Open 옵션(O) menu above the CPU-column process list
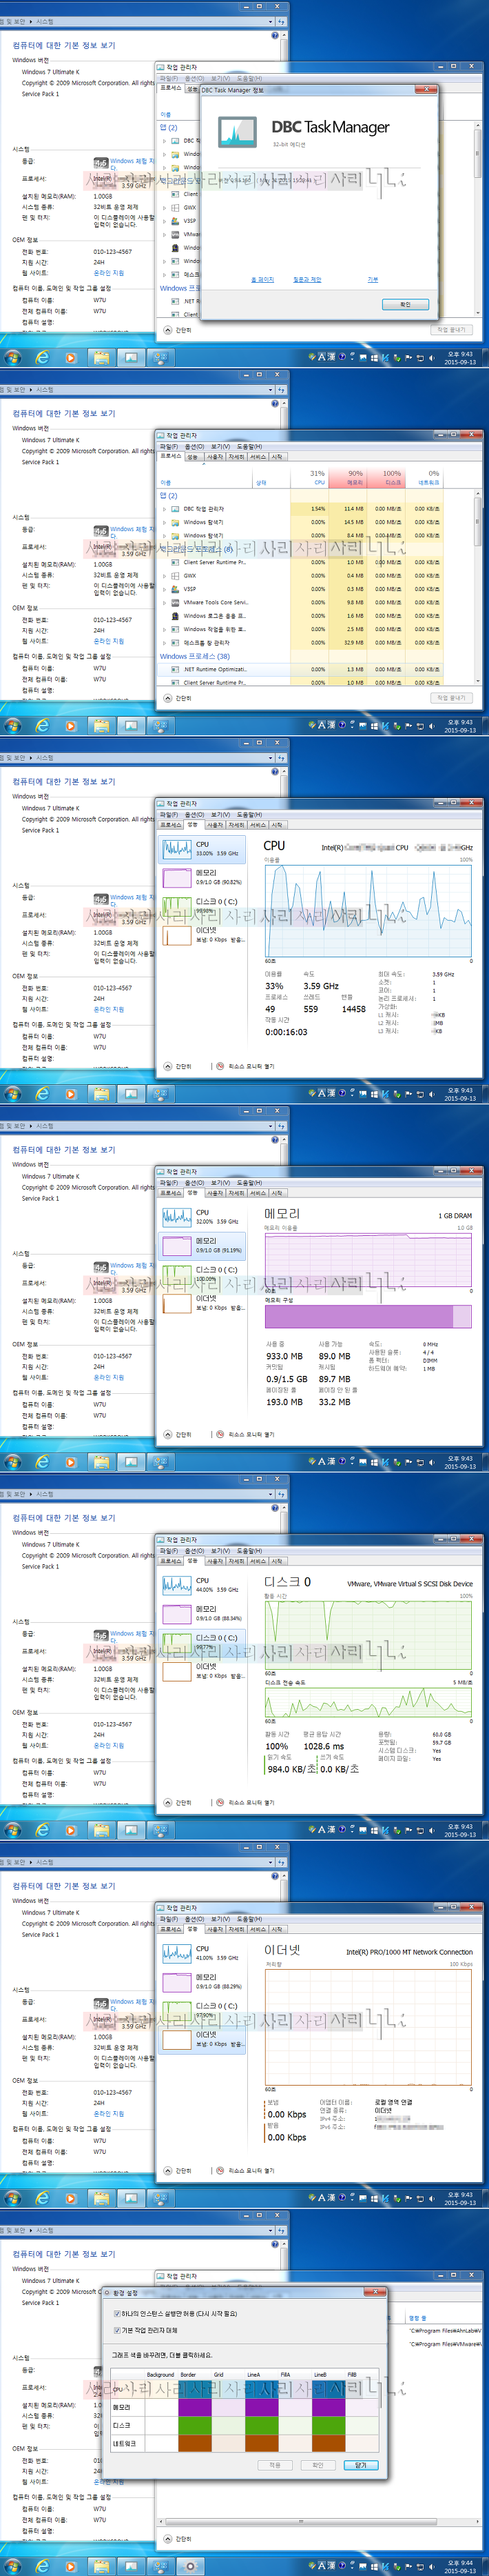 click(195, 447)
